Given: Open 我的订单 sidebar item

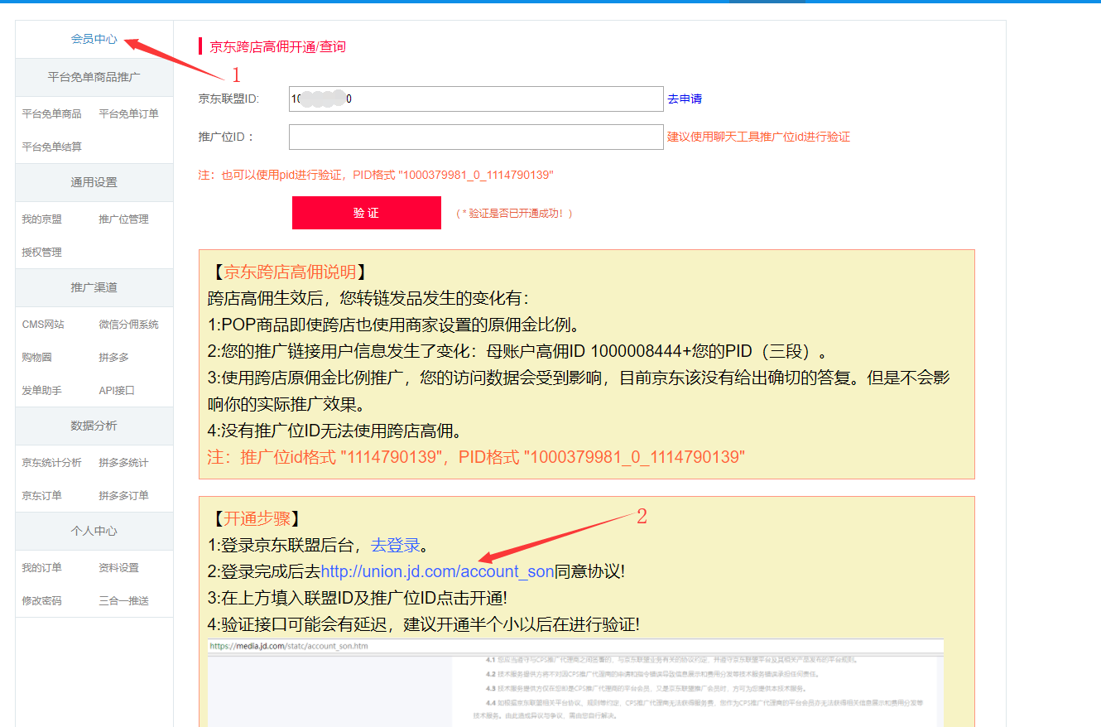Looking at the screenshot, I should (x=41, y=567).
